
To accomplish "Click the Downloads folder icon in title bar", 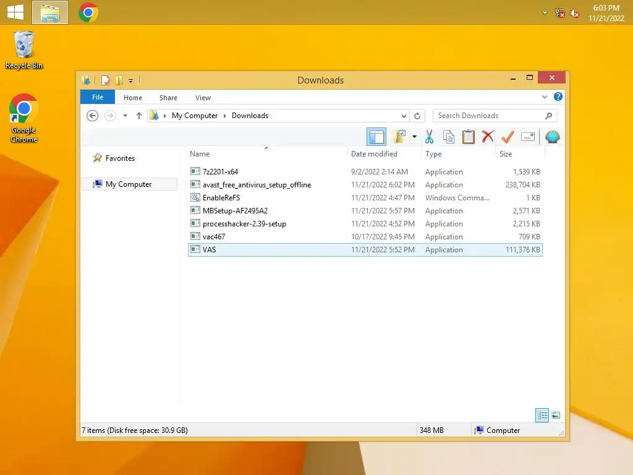I will pyautogui.click(x=87, y=80).
